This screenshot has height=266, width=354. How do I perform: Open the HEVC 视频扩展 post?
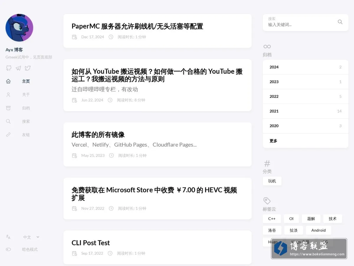coord(154,194)
